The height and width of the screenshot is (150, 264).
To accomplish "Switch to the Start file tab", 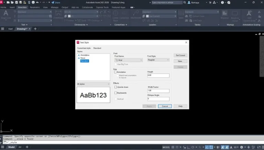I will [x=10, y=29].
